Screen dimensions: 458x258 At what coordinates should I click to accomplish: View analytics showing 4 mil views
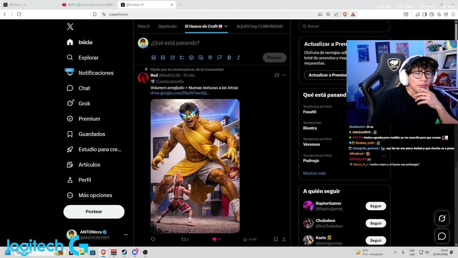pos(249,239)
